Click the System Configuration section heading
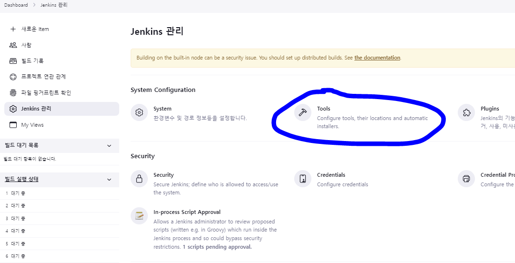 tap(163, 90)
